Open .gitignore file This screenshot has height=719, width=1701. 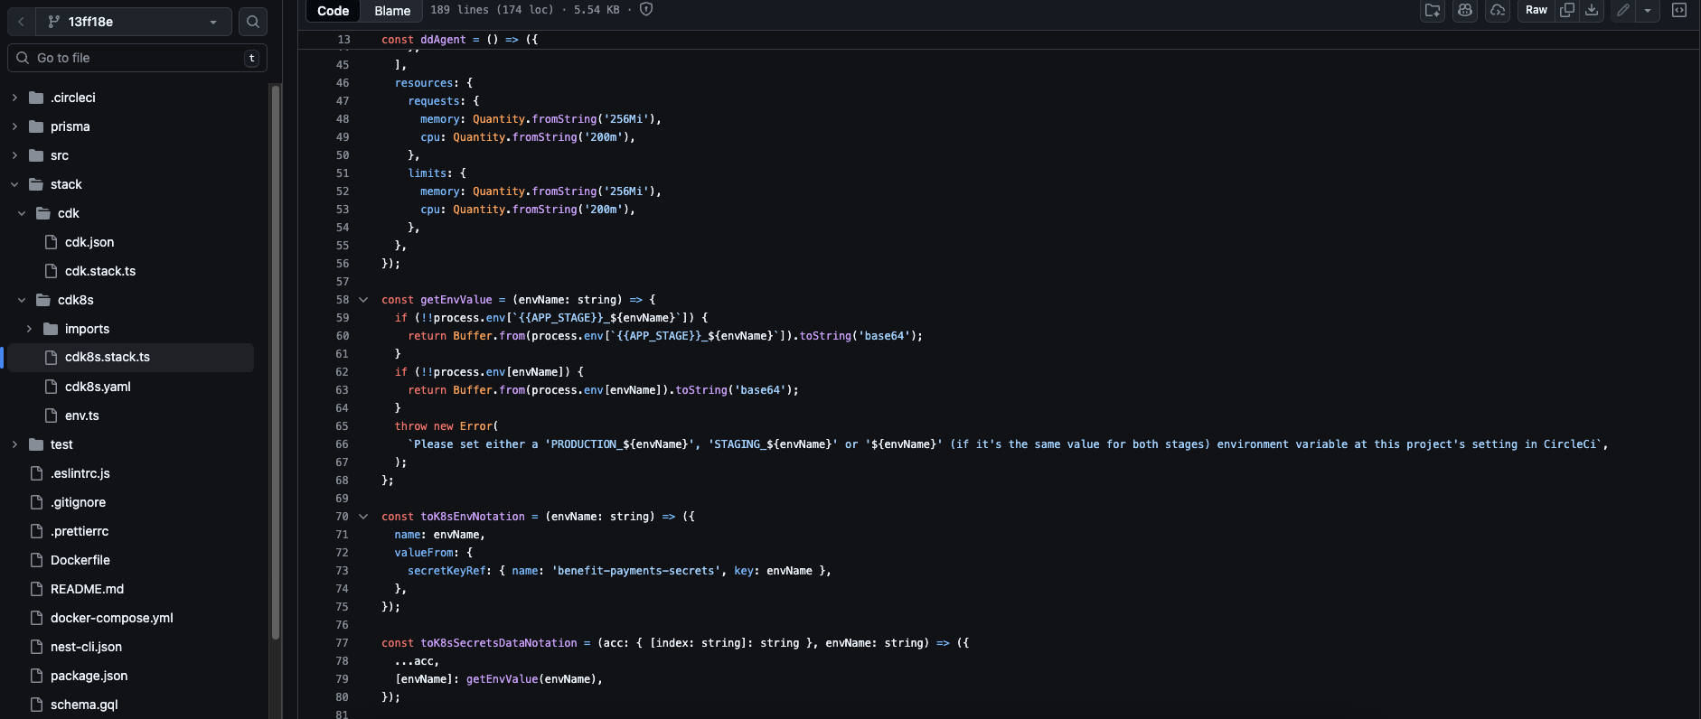click(79, 502)
